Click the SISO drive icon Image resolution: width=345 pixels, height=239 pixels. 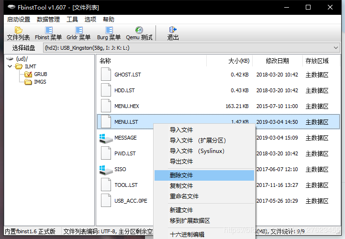click(x=106, y=170)
